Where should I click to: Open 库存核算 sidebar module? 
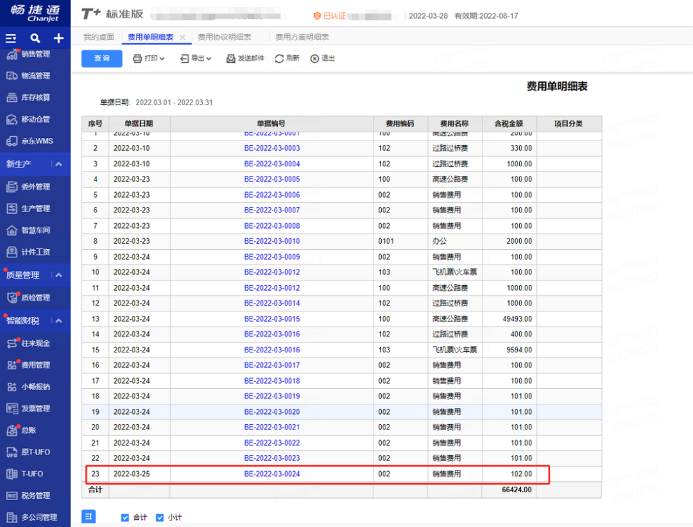click(x=28, y=98)
